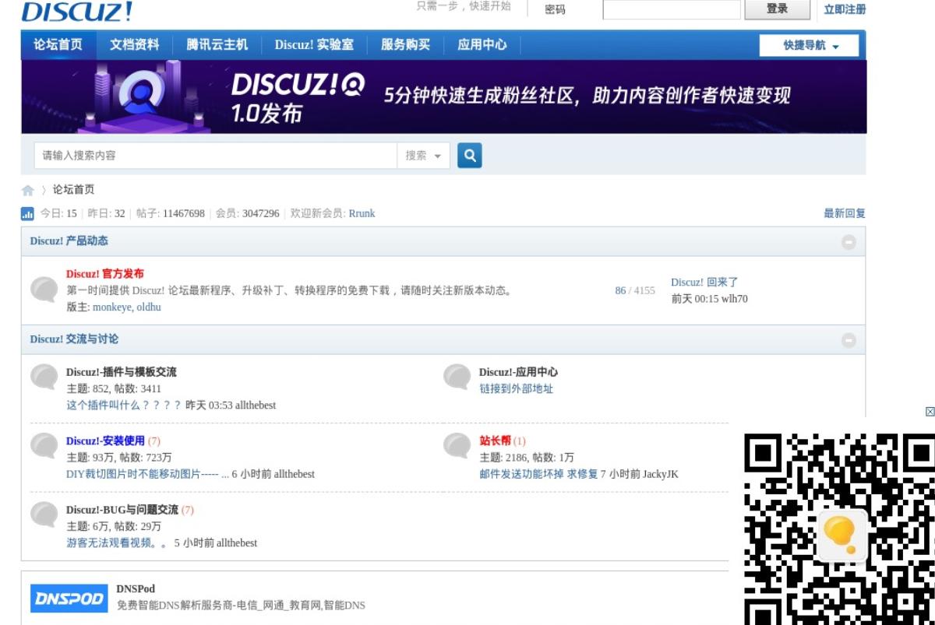Screen dimensions: 935x625
Task: Open the DIY裁切图片时不能移动图片 thread
Action: point(147,473)
